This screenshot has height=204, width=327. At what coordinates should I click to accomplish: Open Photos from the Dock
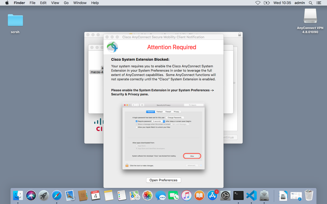click(147, 196)
